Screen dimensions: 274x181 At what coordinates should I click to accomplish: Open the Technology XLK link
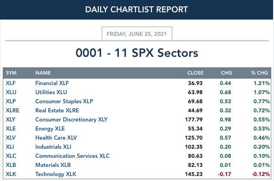pos(56,174)
